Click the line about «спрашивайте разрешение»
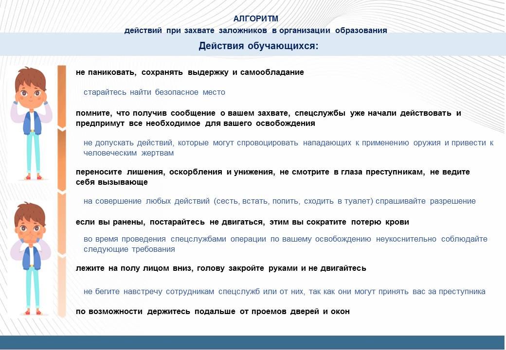Screen dimensions: 506x350 (279, 201)
